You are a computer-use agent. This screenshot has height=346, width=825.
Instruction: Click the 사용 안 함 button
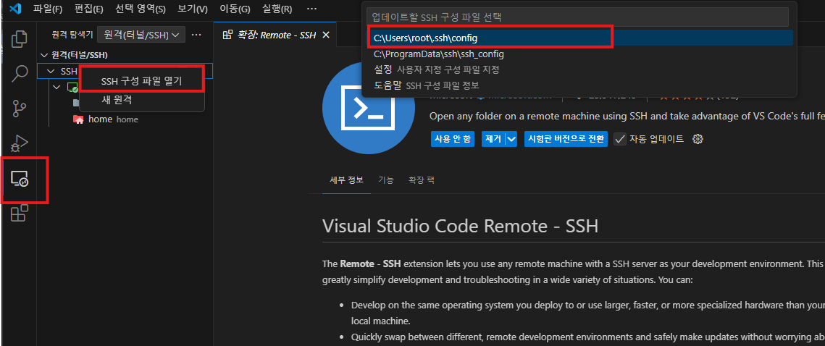point(453,139)
